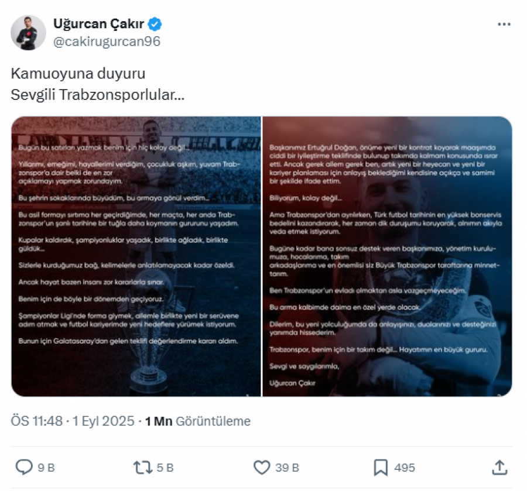Click the 39 B like count
The height and width of the screenshot is (491, 527).
(287, 468)
